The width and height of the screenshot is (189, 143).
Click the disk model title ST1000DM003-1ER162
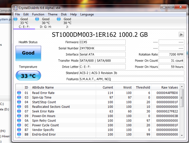tap(84, 35)
